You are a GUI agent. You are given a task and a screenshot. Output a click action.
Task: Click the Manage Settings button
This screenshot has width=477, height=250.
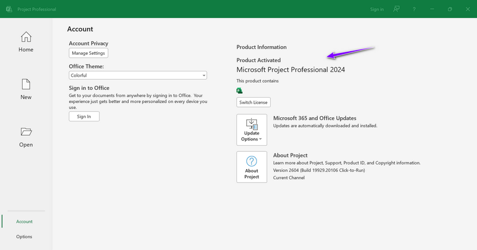coord(88,53)
